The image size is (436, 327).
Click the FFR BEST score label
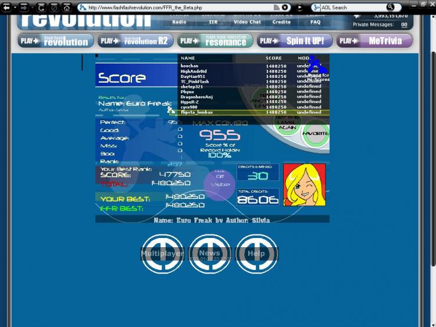point(121,208)
